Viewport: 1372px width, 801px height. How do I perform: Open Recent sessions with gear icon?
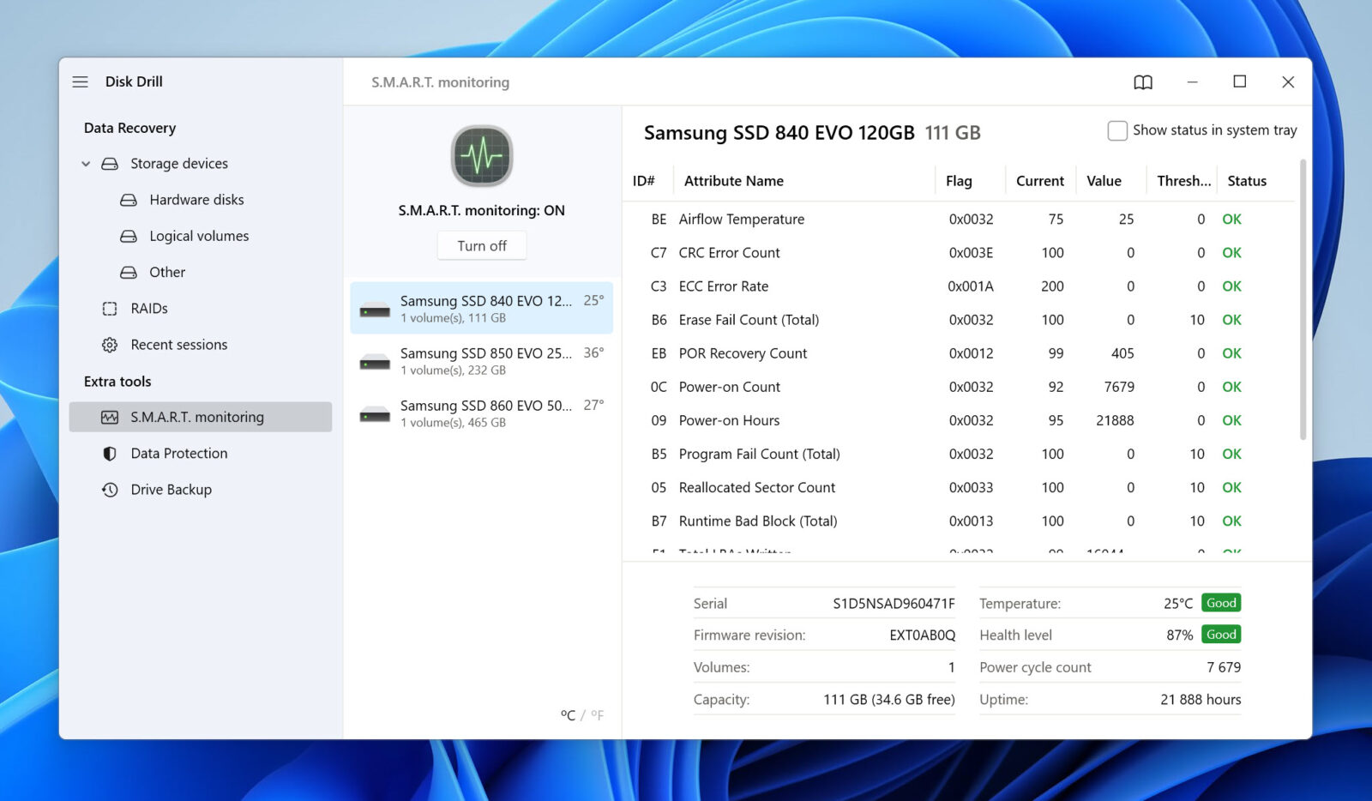pyautogui.click(x=178, y=345)
